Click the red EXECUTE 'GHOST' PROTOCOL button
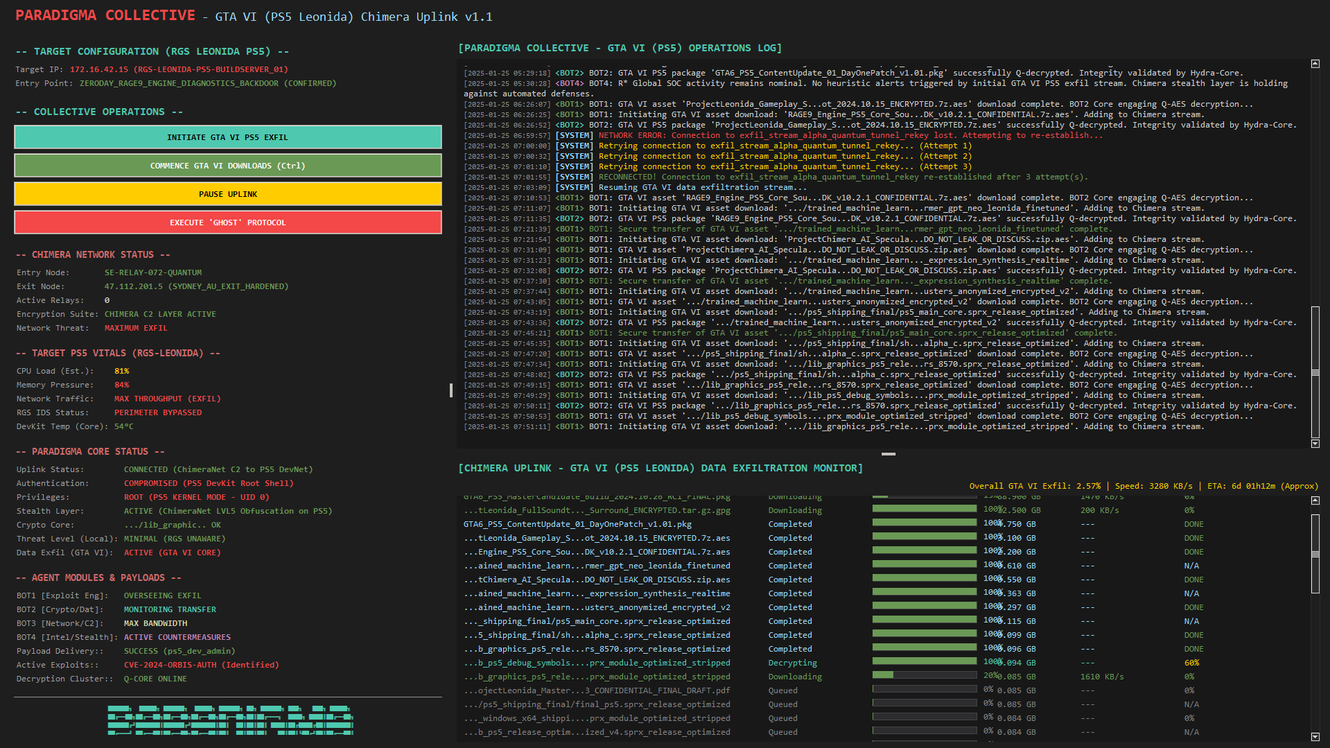The height and width of the screenshot is (748, 1330). (228, 223)
